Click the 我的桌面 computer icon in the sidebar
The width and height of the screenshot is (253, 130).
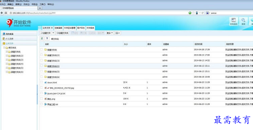tap(4, 34)
